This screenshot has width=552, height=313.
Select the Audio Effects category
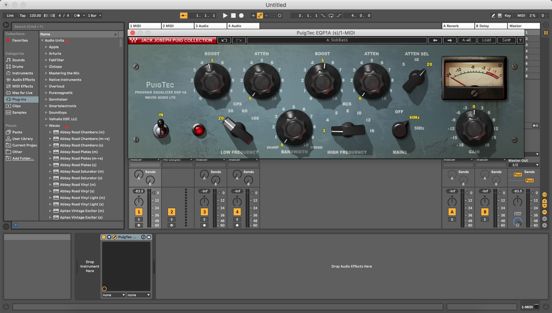tap(23, 80)
